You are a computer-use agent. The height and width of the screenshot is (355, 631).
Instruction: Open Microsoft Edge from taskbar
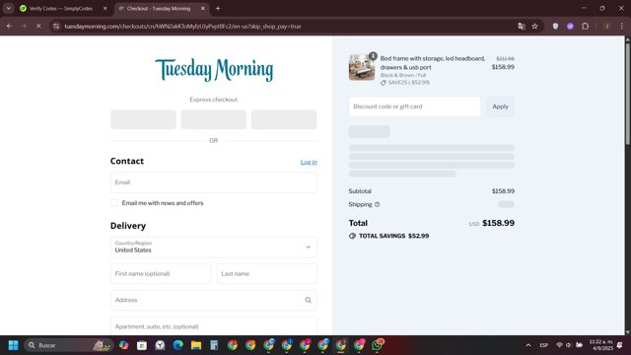[178, 345]
